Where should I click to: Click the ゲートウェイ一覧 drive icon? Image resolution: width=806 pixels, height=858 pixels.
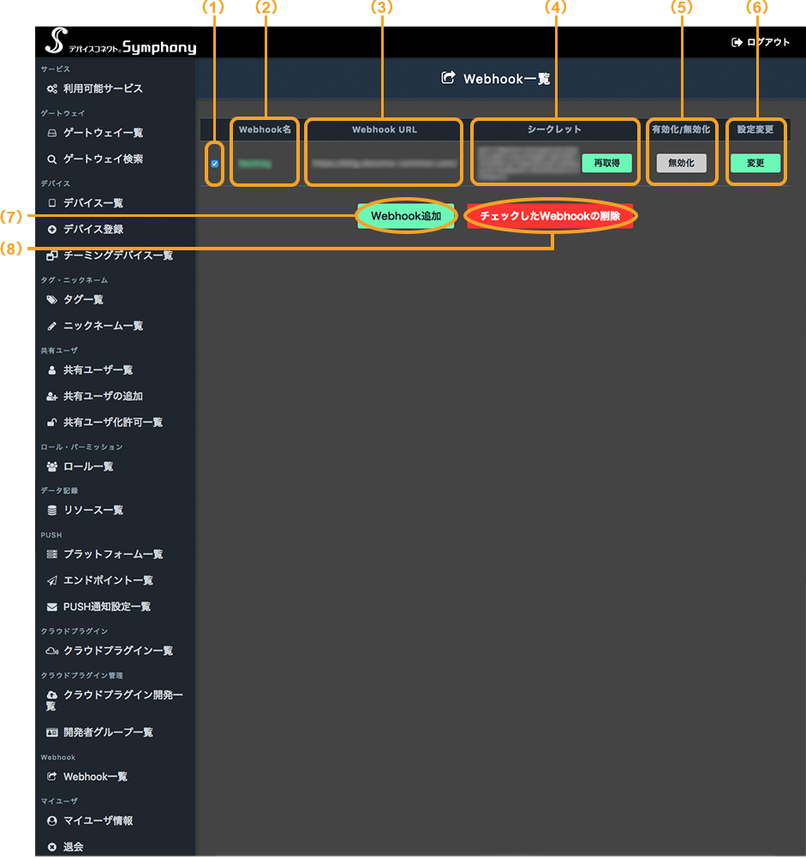tap(52, 133)
